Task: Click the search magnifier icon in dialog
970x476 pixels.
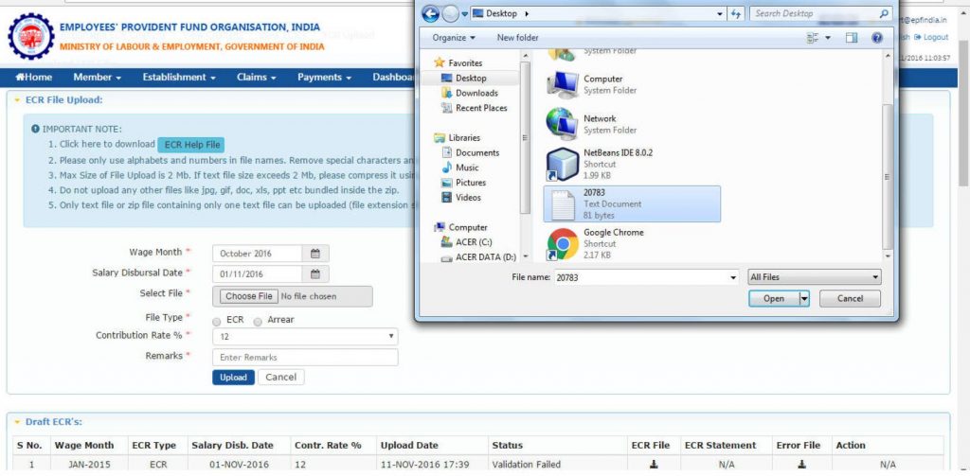Action: tap(883, 13)
